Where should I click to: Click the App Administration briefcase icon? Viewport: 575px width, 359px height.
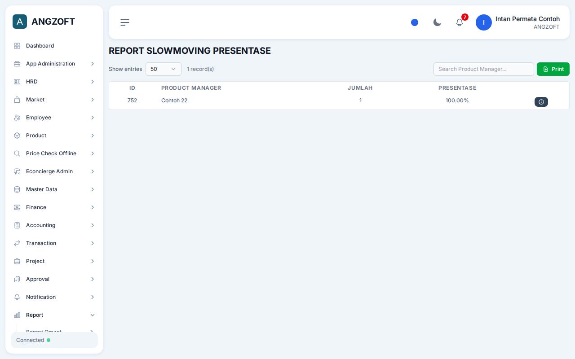pos(17,64)
